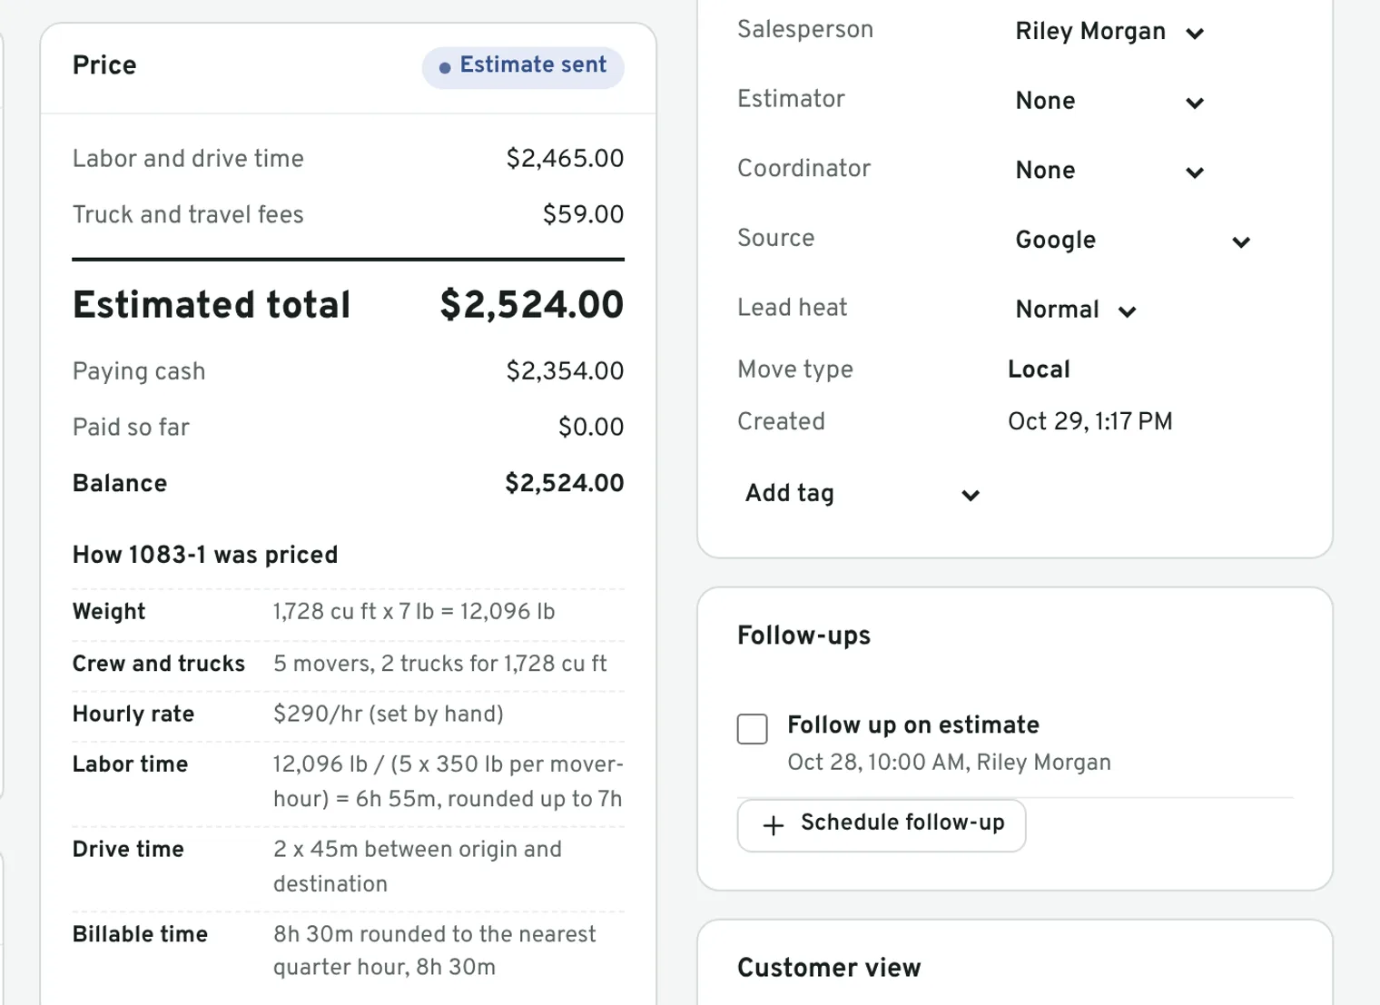
Task: Click the Follow-ups section heading
Action: (803, 636)
